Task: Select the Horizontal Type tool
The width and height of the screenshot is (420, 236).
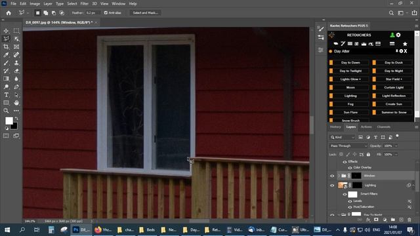Action: click(x=6, y=94)
